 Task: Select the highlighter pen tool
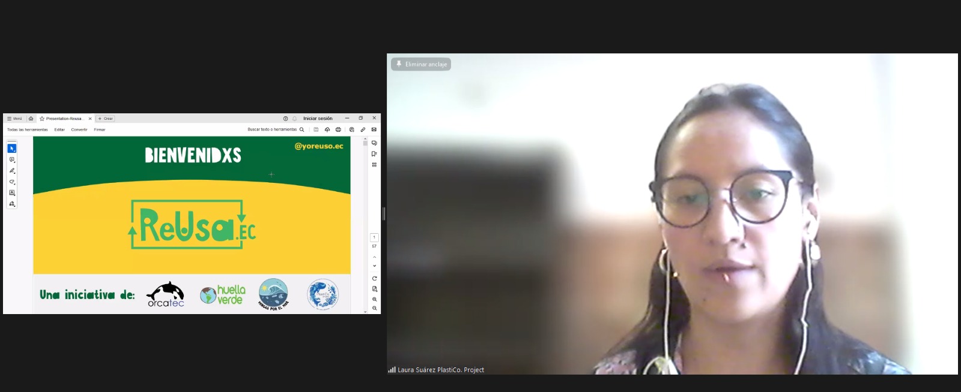(x=11, y=171)
